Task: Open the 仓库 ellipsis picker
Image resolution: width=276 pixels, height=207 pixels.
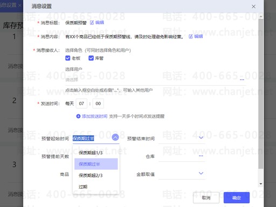Action: click(201, 156)
